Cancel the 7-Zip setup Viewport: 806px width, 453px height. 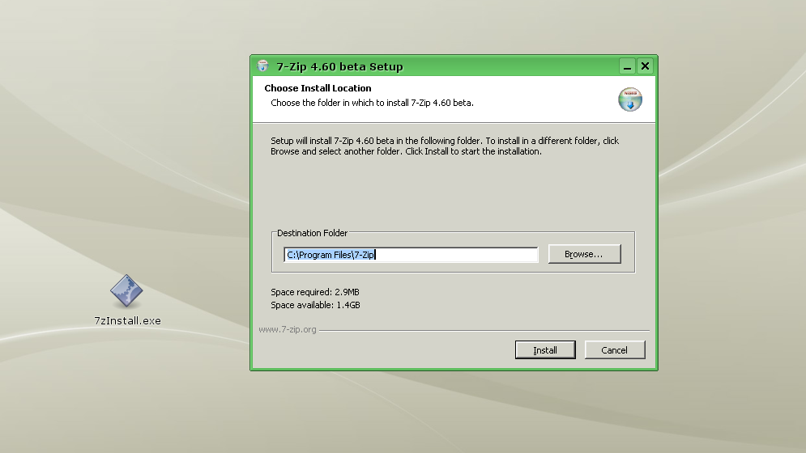point(614,349)
